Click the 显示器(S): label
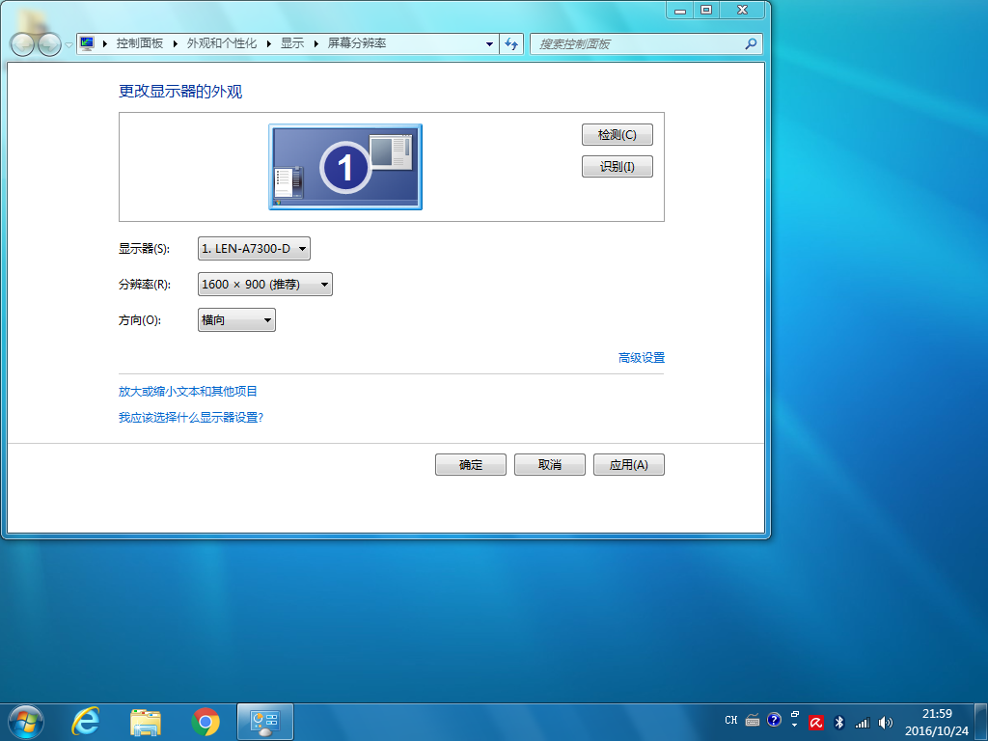Screen dimensions: 988x741 coord(145,248)
